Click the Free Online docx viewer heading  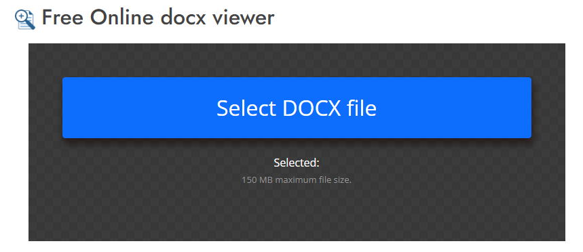[x=157, y=17]
